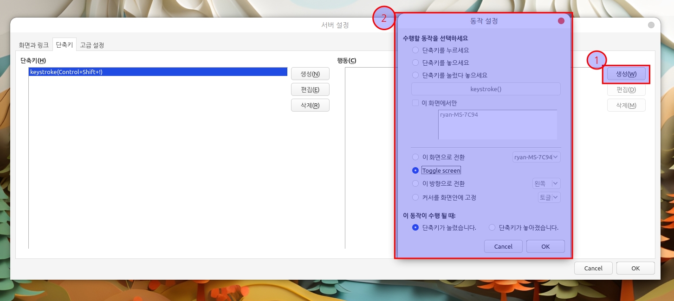Enable the '이 화면에서만' checkbox
This screenshot has height=301, width=674.
click(415, 103)
